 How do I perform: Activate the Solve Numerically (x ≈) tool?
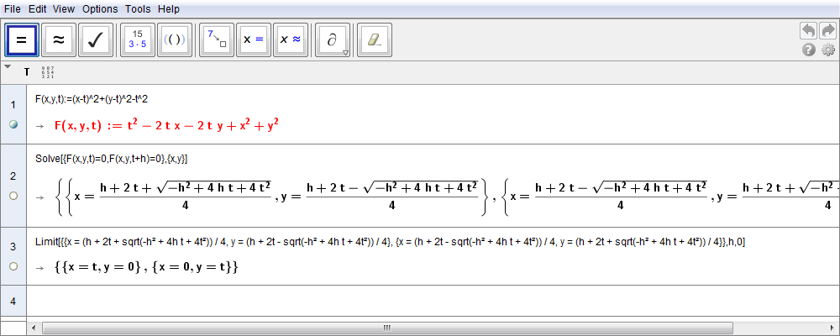291,39
